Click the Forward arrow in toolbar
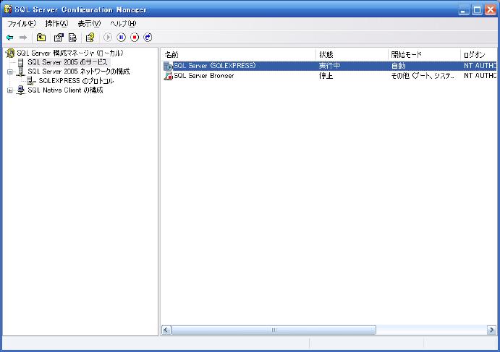The width and height of the screenshot is (500, 352). click(23, 38)
